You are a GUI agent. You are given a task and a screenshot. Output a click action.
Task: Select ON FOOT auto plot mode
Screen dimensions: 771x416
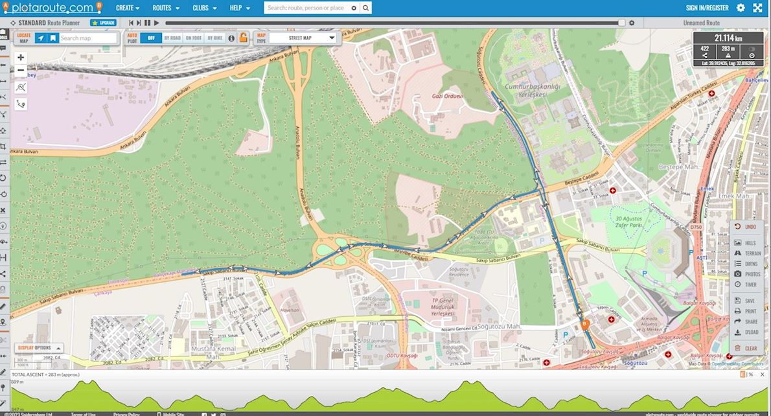(194, 38)
